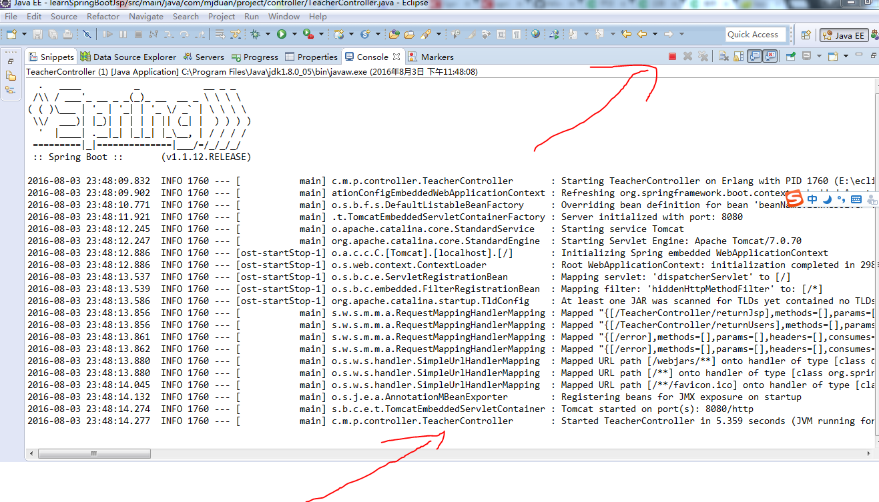
Task: Click the Open Web Browser globe icon
Action: pyautogui.click(x=536, y=33)
